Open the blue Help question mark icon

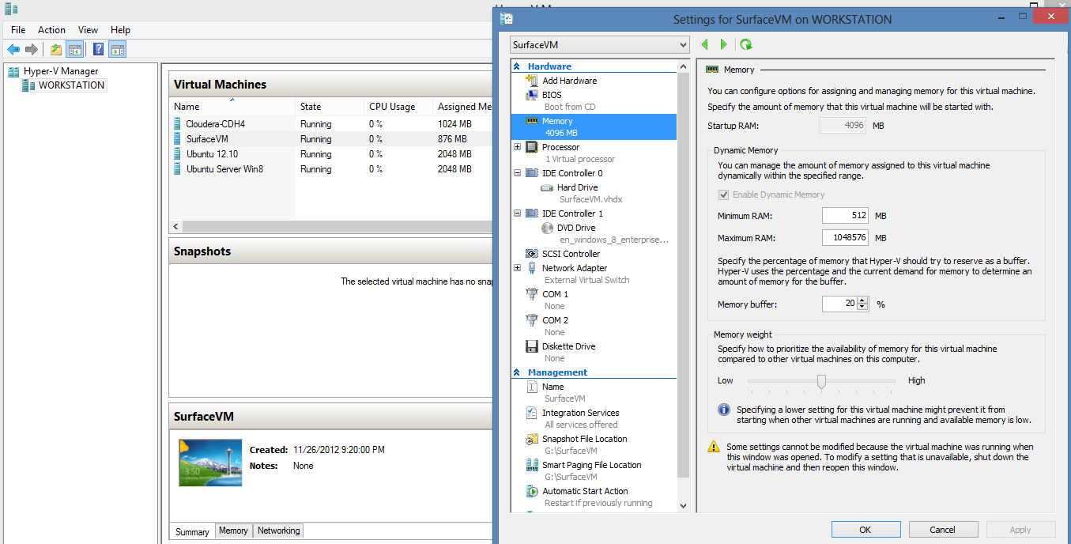[x=98, y=50]
